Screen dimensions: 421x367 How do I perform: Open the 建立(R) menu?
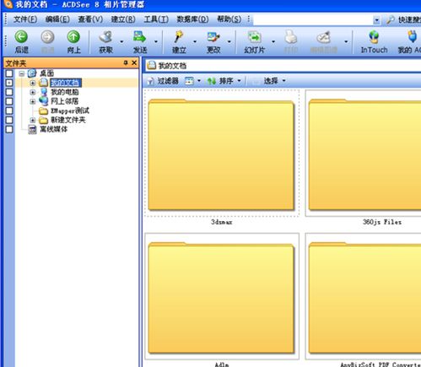click(x=123, y=19)
